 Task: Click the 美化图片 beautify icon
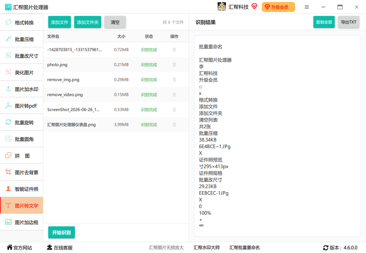8,72
